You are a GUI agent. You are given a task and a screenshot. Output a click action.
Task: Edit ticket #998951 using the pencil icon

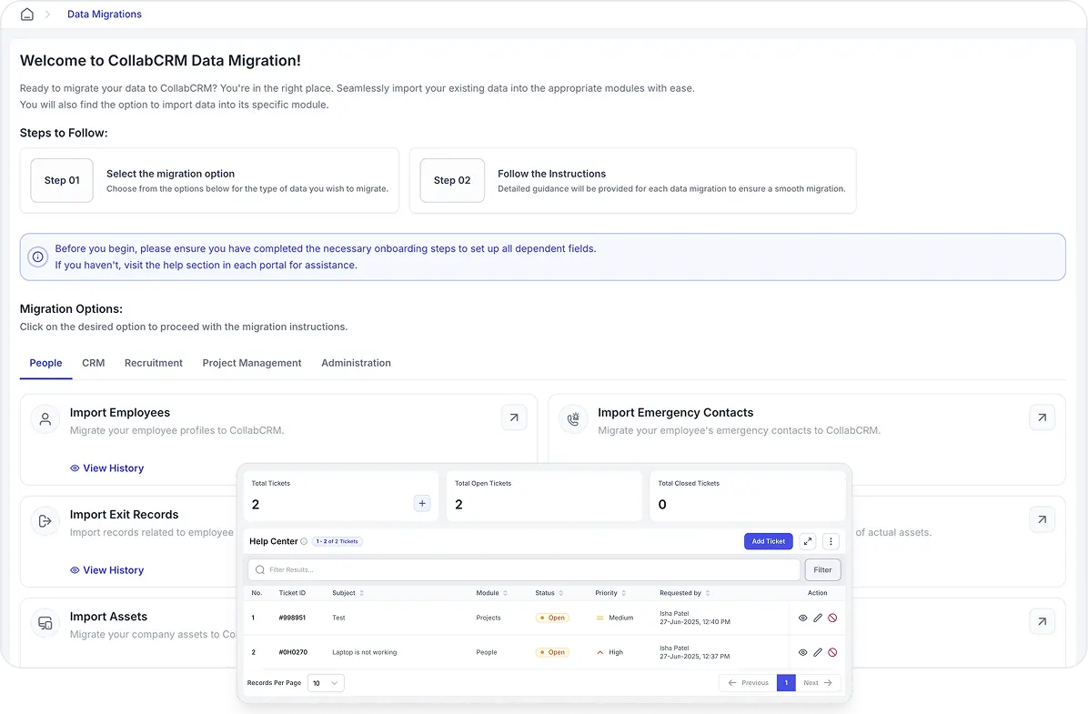click(x=817, y=618)
